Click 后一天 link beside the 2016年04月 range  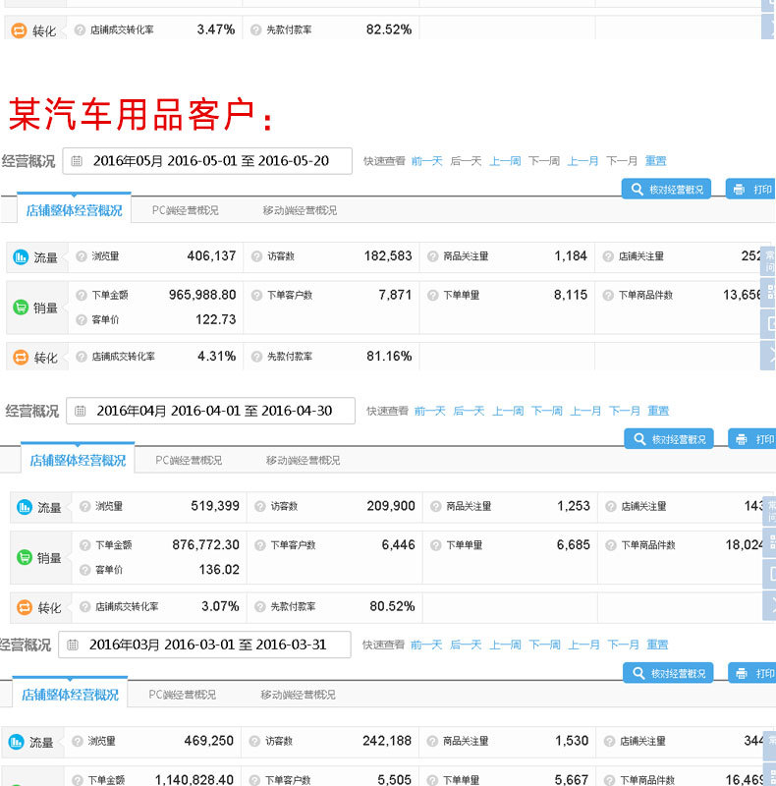tap(470, 411)
